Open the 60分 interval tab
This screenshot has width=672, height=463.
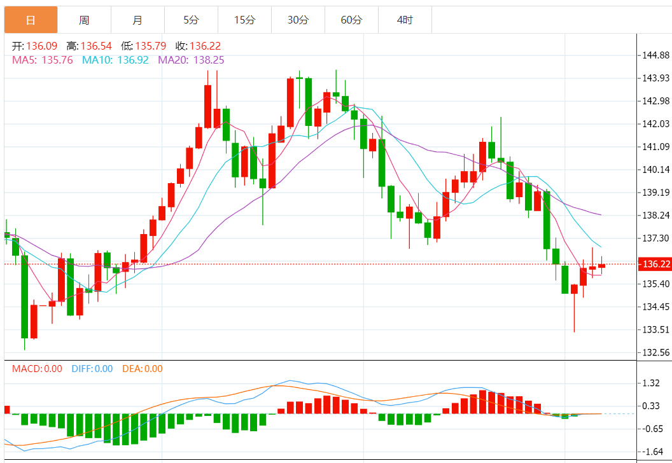point(351,20)
